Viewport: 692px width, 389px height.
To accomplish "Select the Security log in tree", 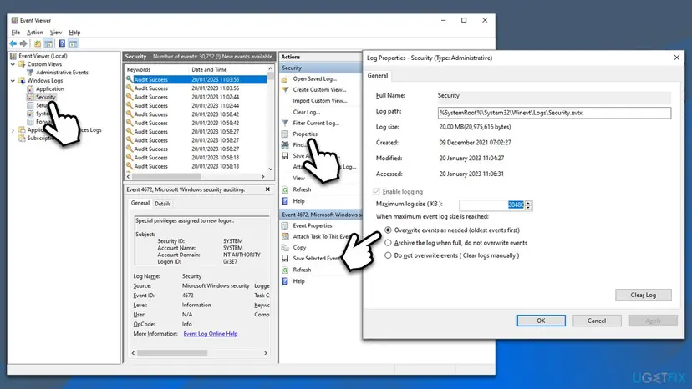I will (45, 97).
